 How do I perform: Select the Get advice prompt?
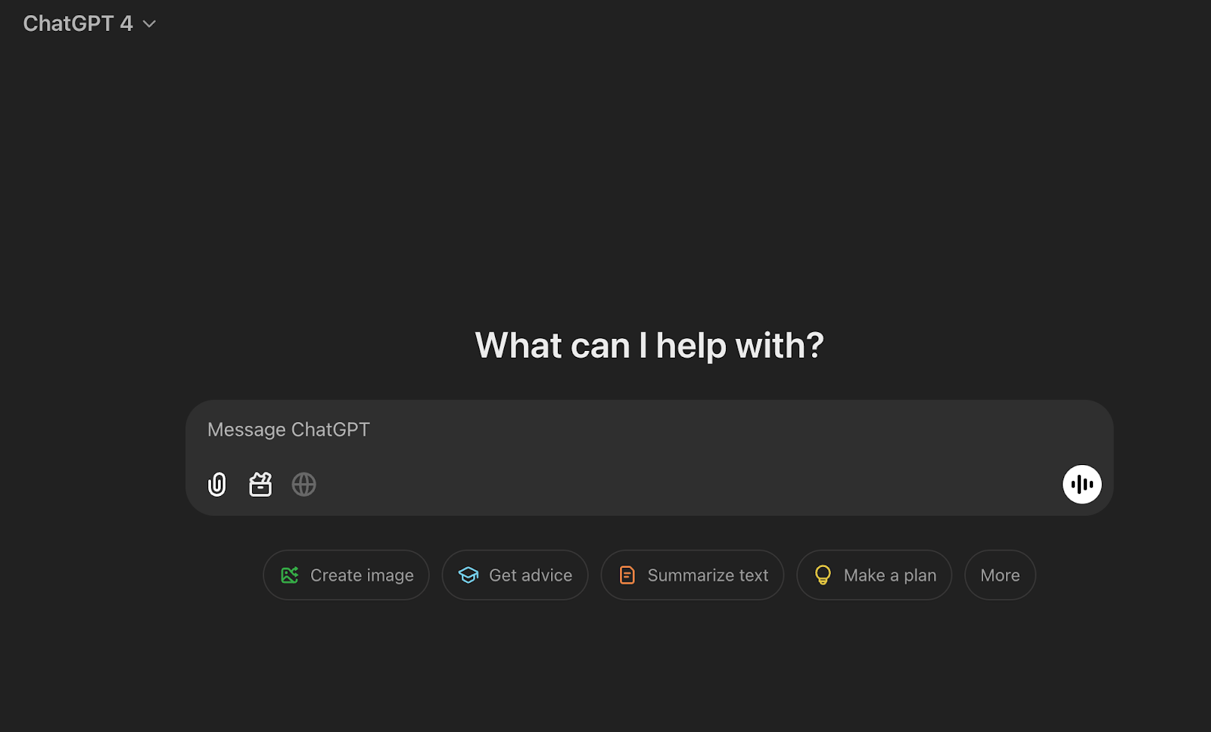point(515,575)
